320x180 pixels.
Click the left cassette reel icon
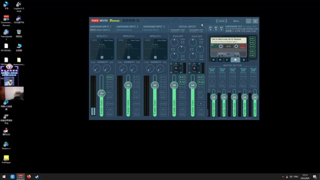pos(221,46)
